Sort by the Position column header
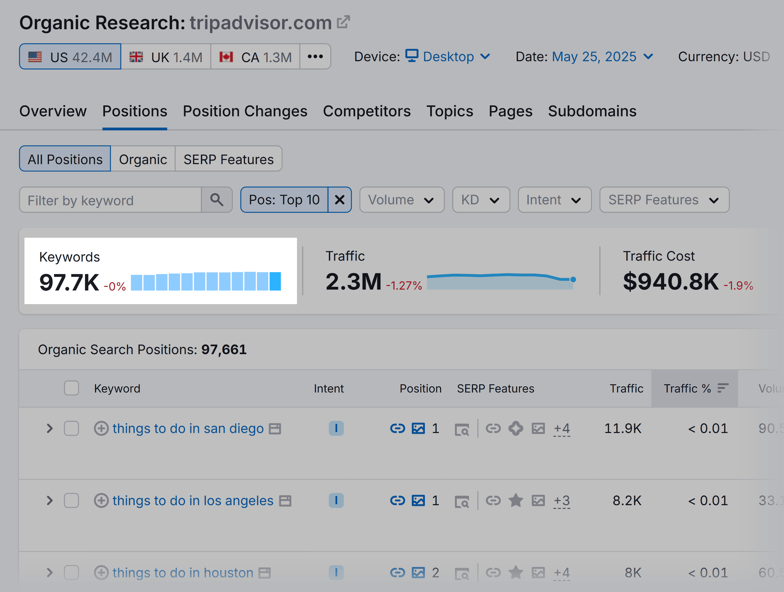Screen dimensions: 784x592 [420, 388]
